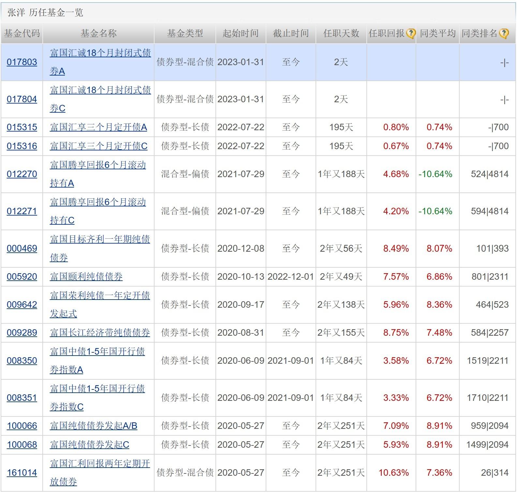517x493 pixels.
Task: Open 富国中债1-5年国开行债券指数C fund page
Action: (x=97, y=398)
